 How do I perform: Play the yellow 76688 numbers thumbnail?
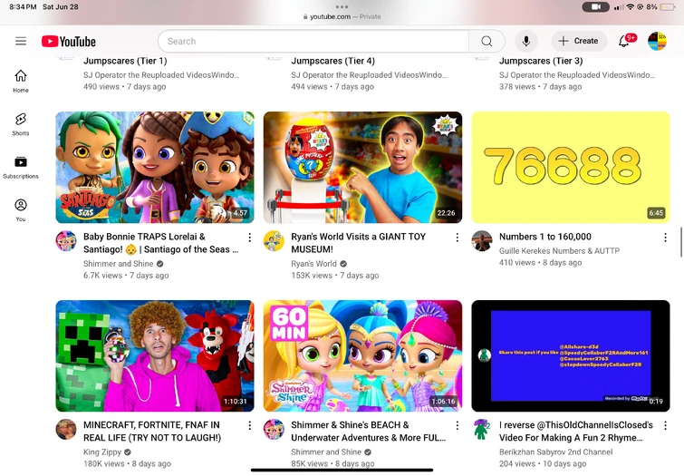pos(571,167)
